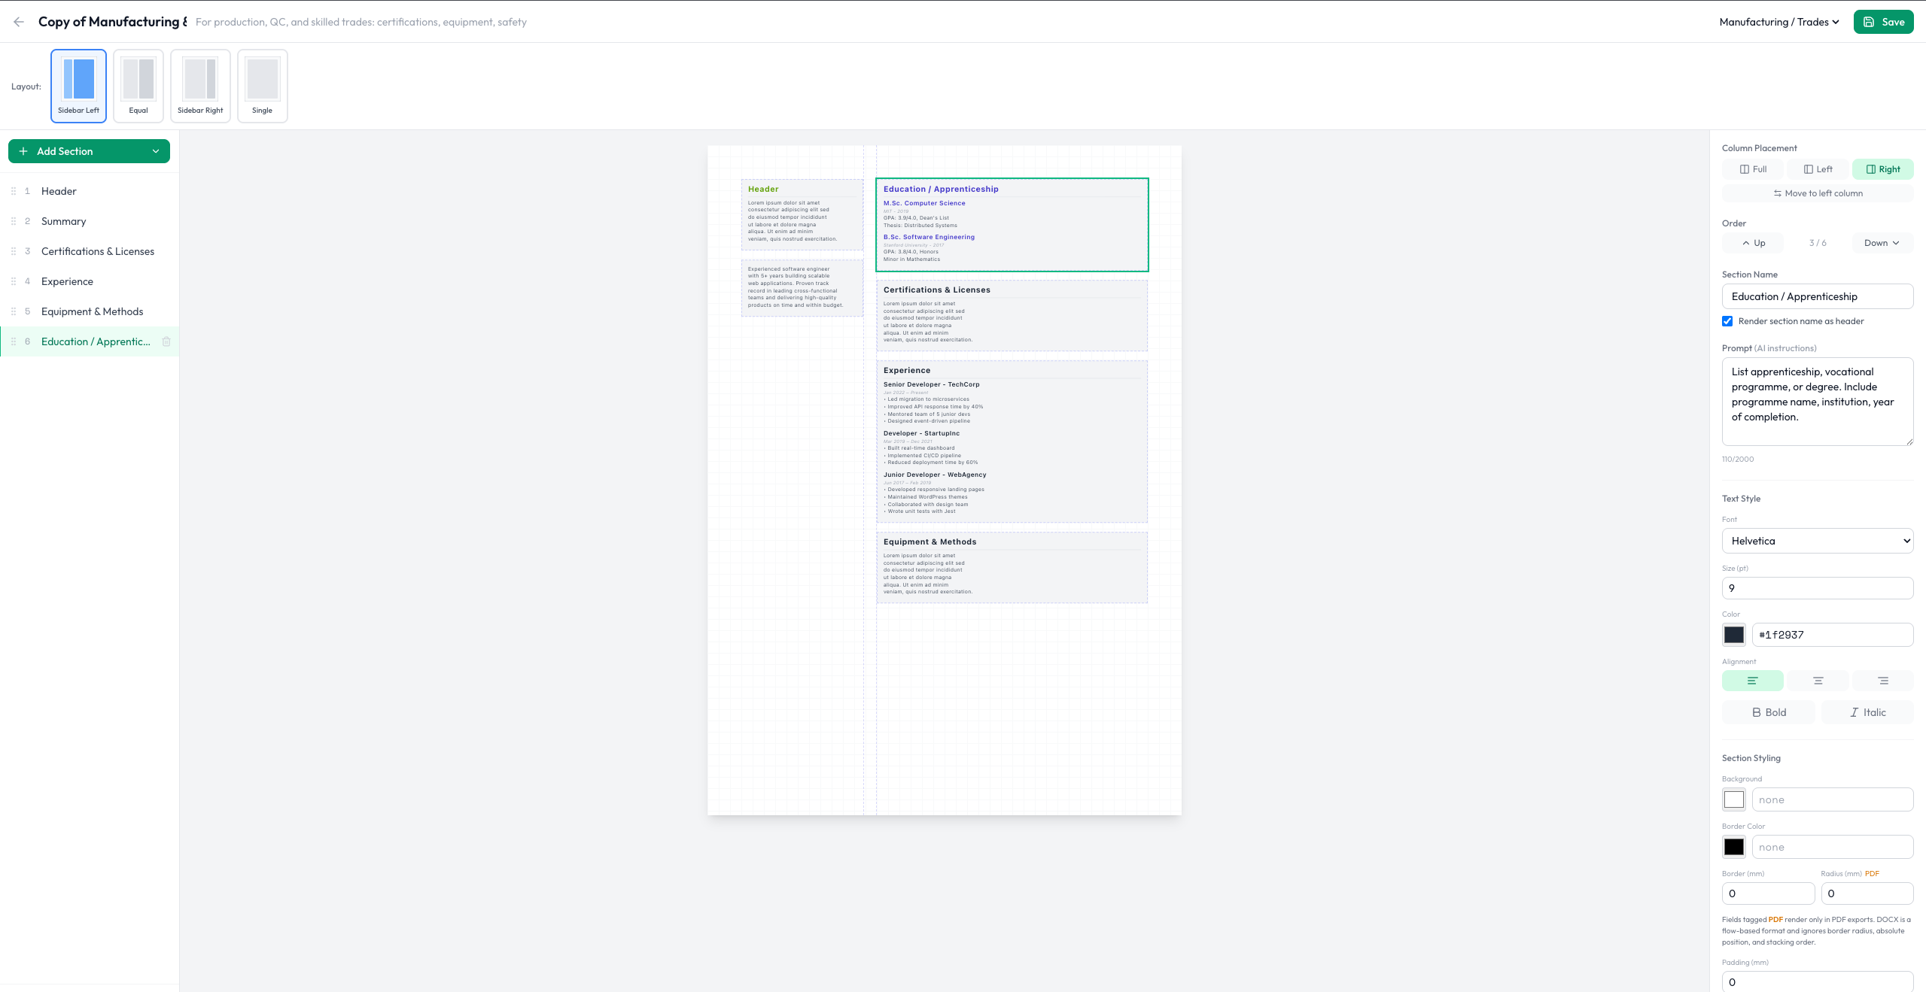Set text alignment to right
This screenshot has height=992, width=1926.
click(1882, 681)
